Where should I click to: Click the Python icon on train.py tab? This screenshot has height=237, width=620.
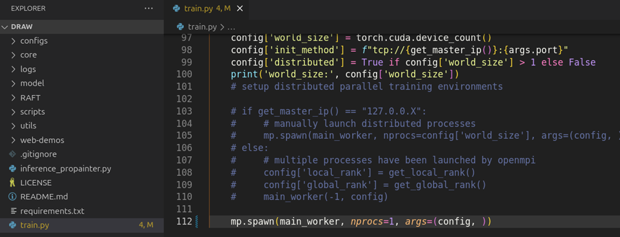pyautogui.click(x=177, y=9)
